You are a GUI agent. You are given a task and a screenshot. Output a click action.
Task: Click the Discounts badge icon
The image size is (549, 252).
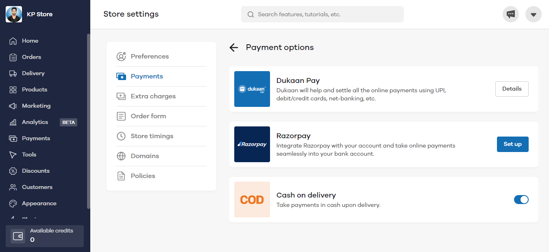(13, 171)
